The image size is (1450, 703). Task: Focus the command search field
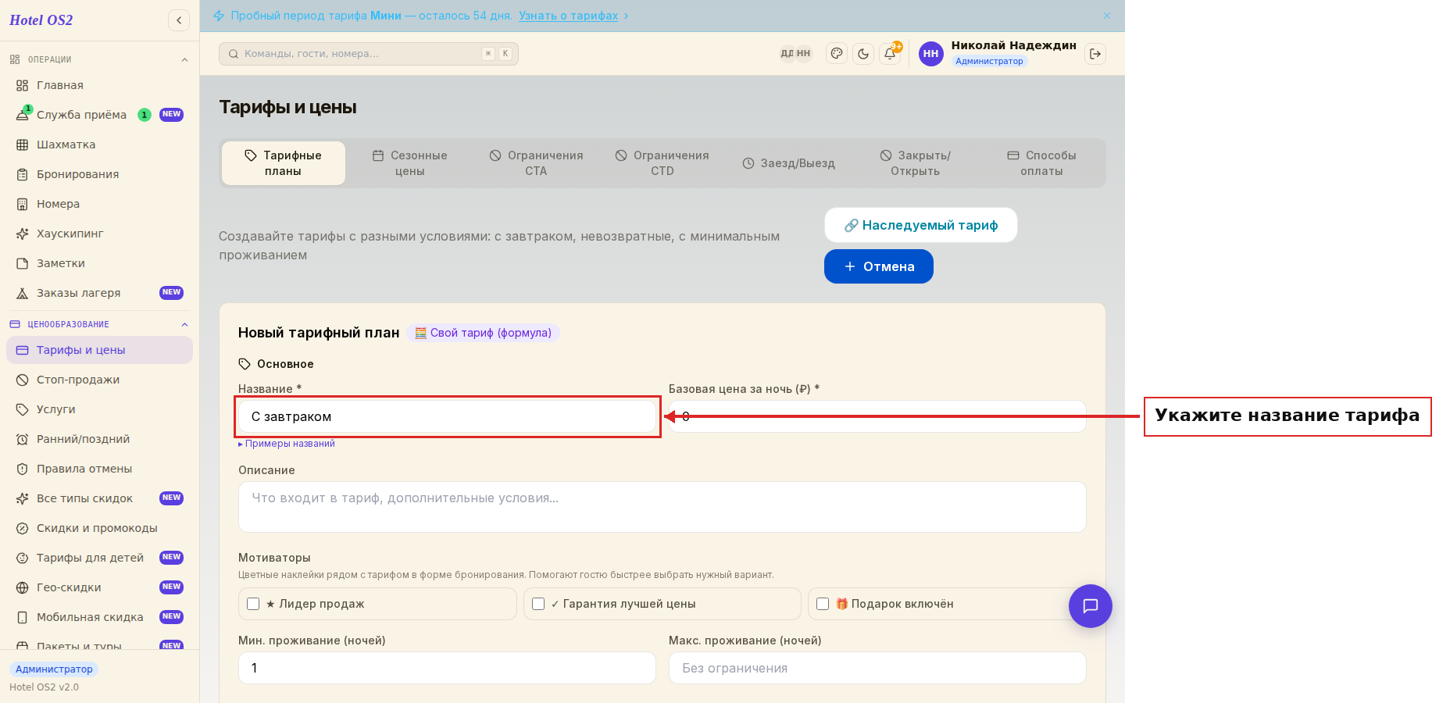coord(369,54)
